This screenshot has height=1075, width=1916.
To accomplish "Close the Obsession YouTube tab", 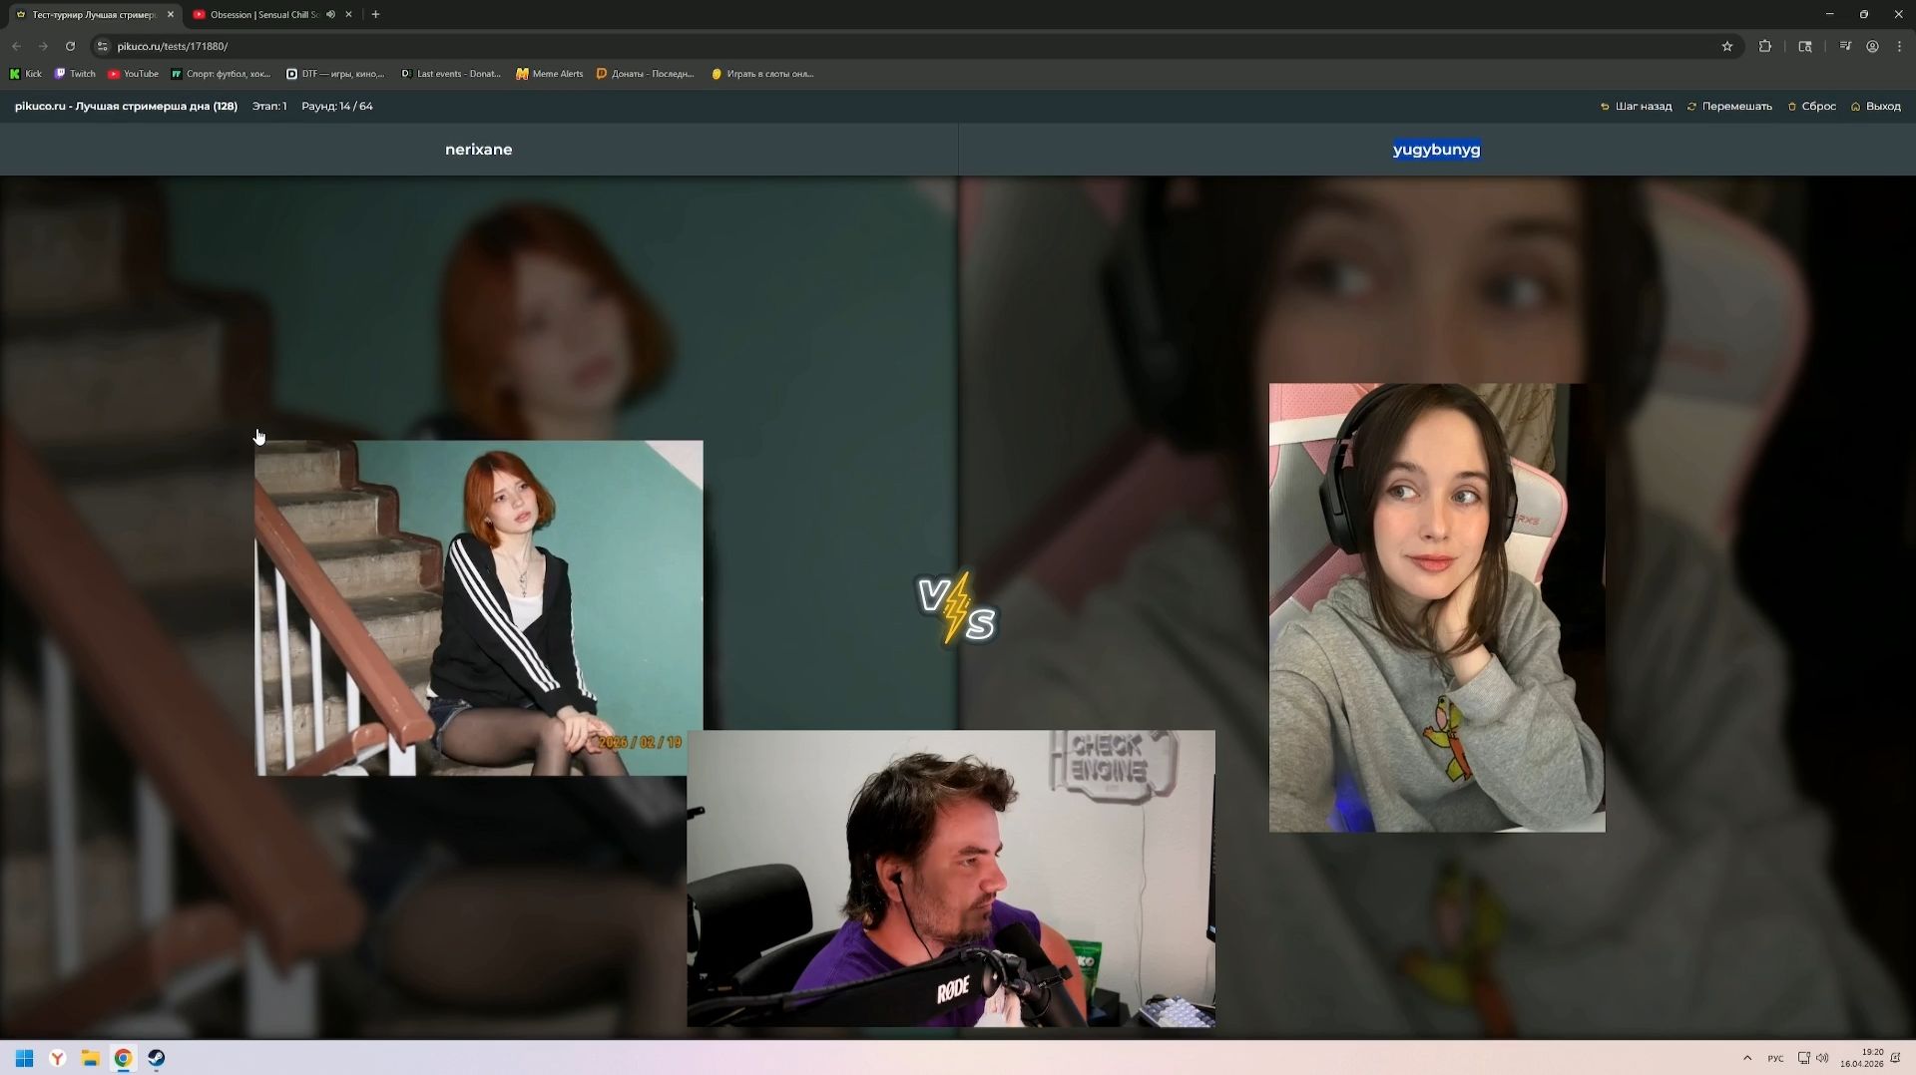I will click(348, 15).
